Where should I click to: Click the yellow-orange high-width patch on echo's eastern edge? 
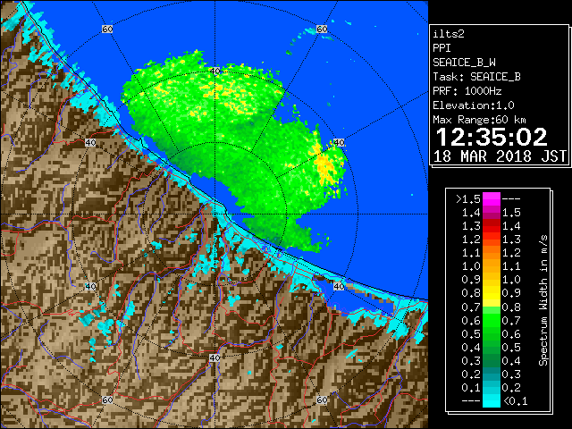click(x=324, y=166)
